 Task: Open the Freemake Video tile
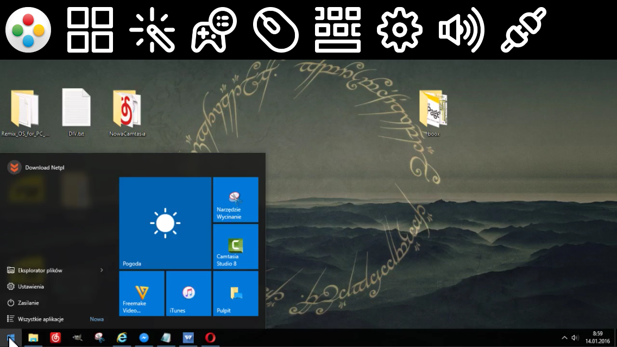[x=142, y=293]
